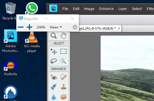Click the landscape photo on canvas
Screen dimensions: 154x101
(x=127, y=68)
